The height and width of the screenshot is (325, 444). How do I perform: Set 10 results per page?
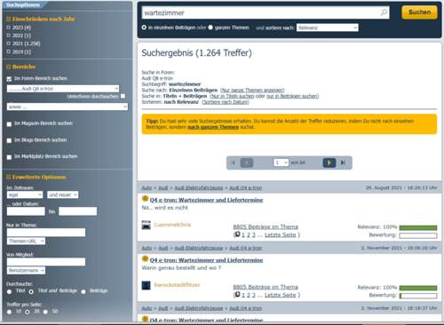(9, 312)
